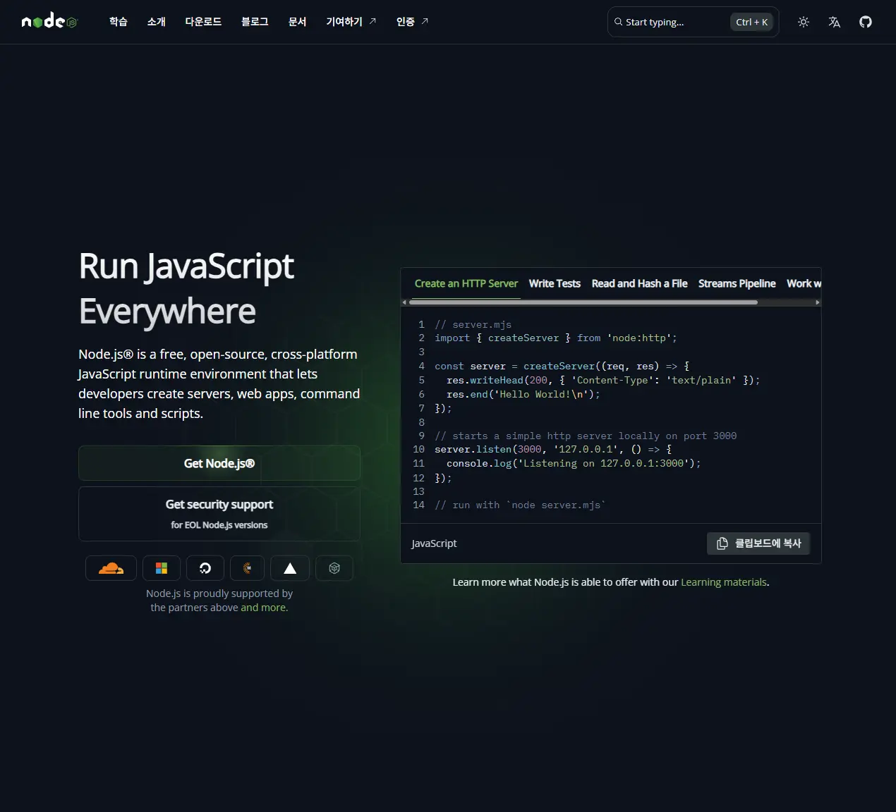Click the scrollbar left arrow
The image size is (896, 812).
(x=404, y=302)
